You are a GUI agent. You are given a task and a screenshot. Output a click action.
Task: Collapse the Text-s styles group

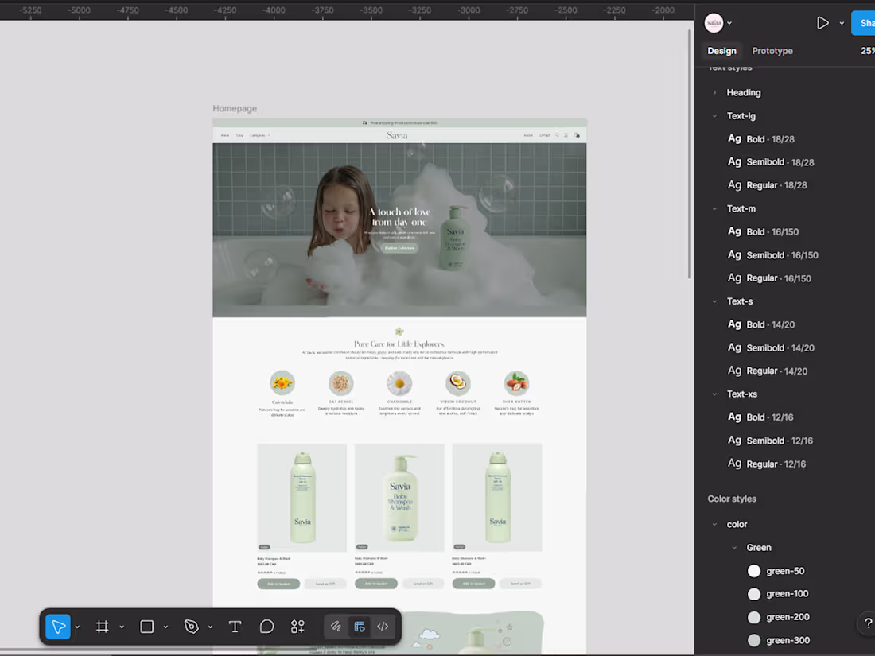click(714, 301)
